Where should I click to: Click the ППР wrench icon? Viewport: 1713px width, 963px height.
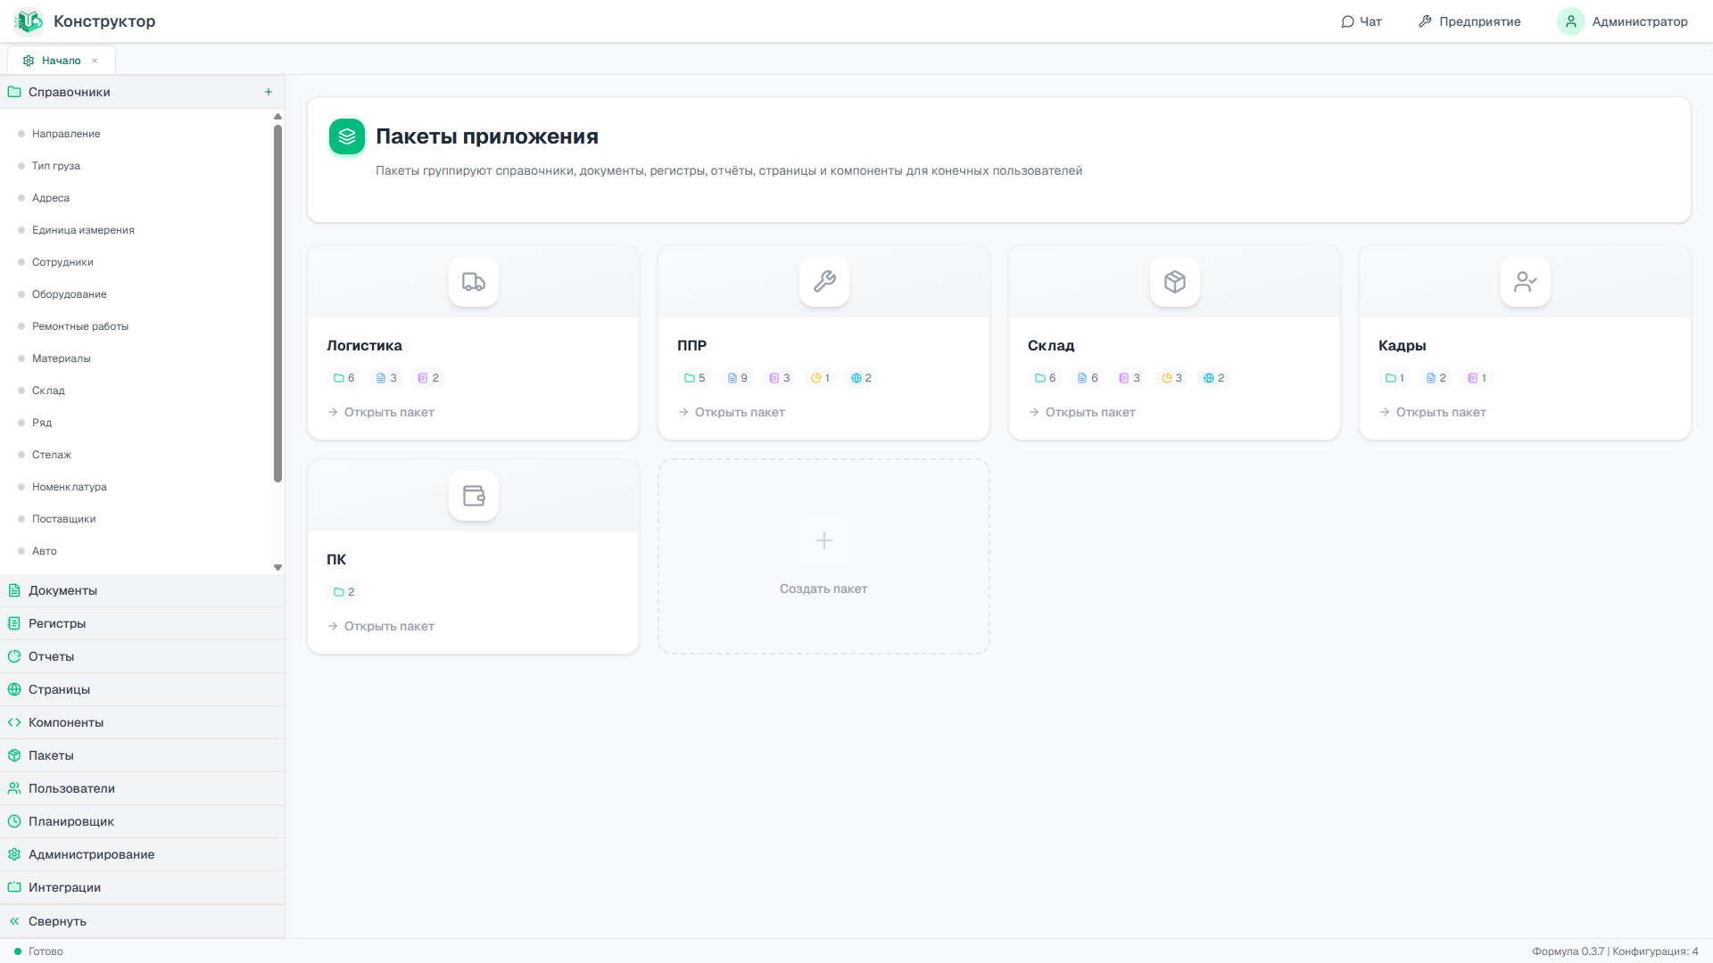[x=824, y=282]
